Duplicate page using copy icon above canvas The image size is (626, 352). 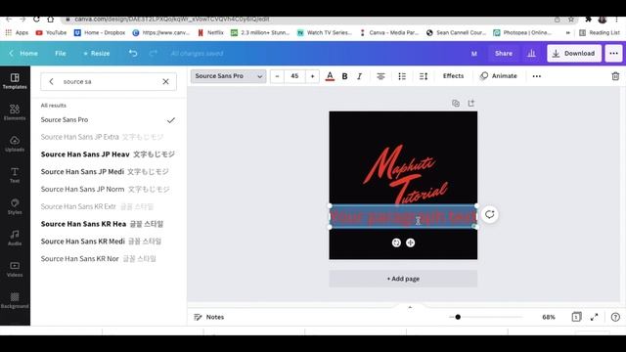[456, 104]
